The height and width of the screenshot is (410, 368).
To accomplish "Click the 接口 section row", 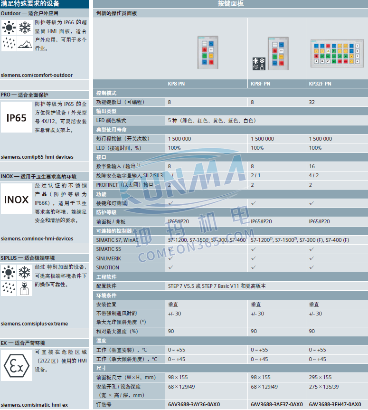I will (x=230, y=157).
